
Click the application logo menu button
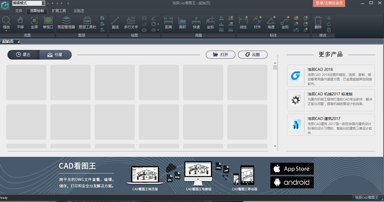[5, 5]
